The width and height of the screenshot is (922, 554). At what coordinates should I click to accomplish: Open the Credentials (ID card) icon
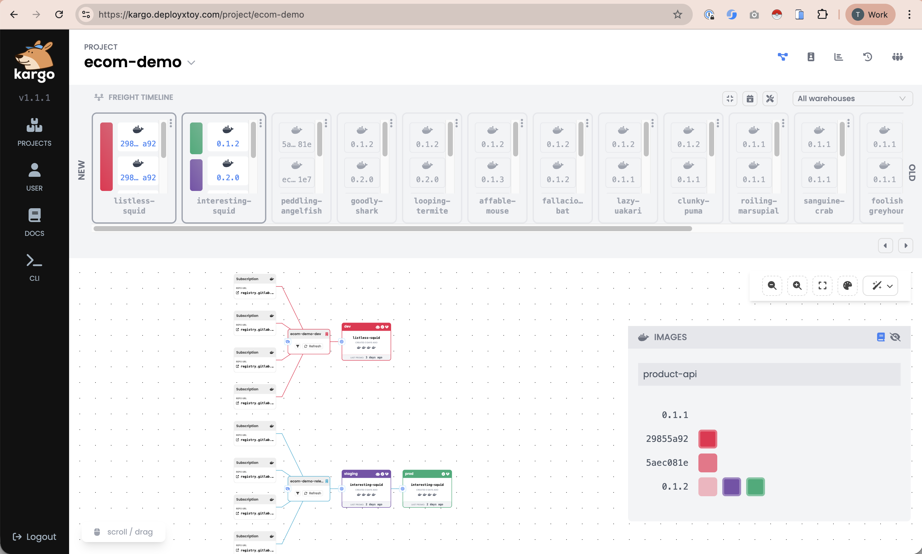point(811,57)
